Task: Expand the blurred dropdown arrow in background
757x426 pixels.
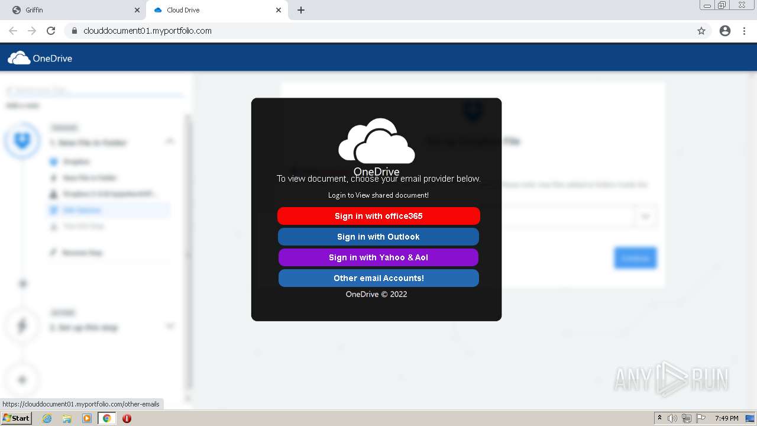Action: click(645, 217)
